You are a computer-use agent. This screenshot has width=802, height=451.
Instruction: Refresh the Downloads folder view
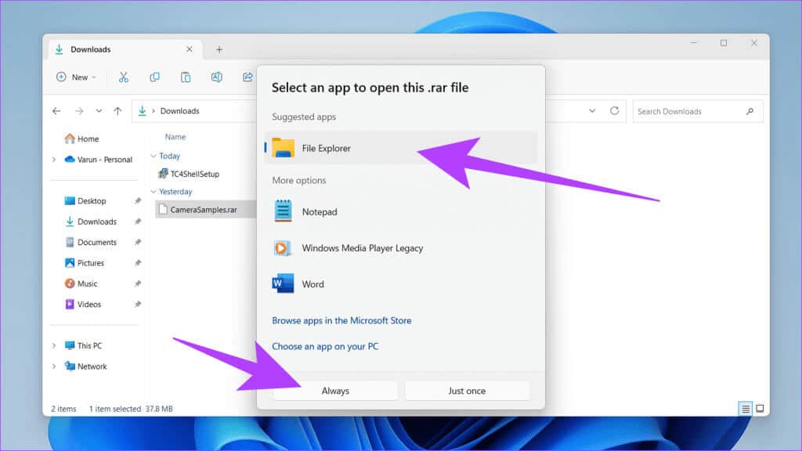tap(614, 111)
